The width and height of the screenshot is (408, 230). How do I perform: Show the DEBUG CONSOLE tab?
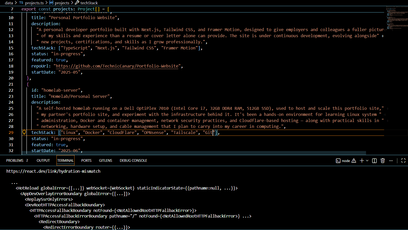click(133, 160)
